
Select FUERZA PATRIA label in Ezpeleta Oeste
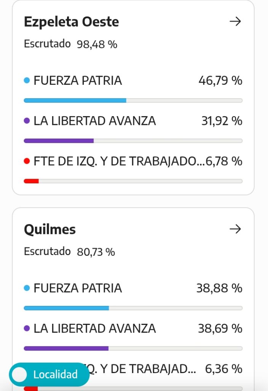(x=78, y=81)
